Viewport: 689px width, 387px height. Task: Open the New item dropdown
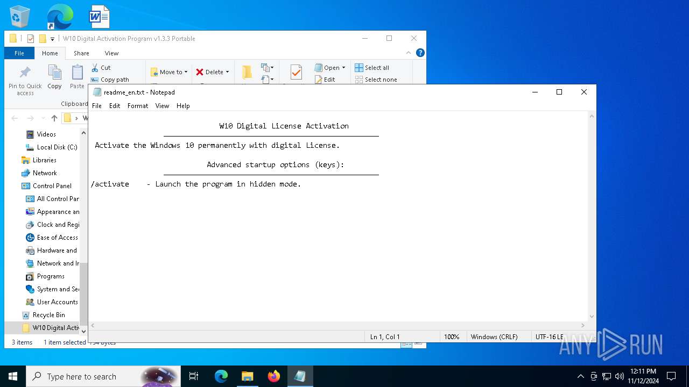268,68
